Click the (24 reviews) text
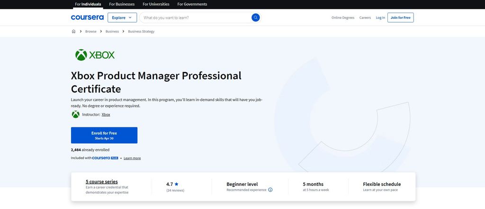Image resolution: width=485 pixels, height=209 pixels. [175, 191]
